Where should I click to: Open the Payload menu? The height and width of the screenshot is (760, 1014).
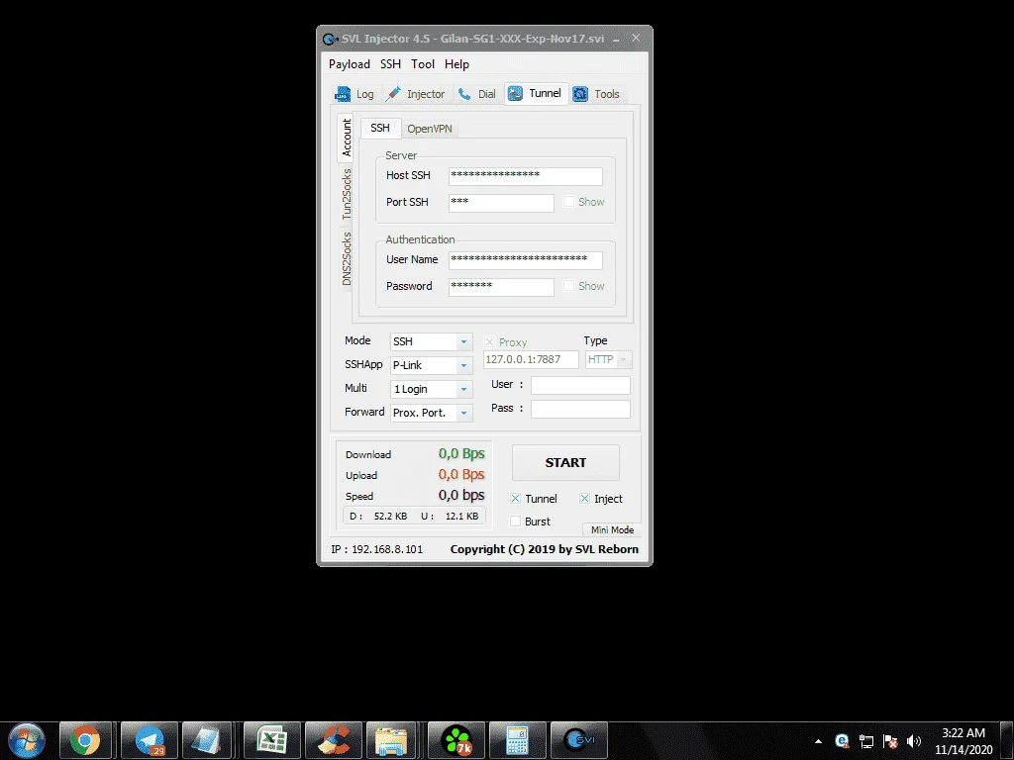point(350,64)
